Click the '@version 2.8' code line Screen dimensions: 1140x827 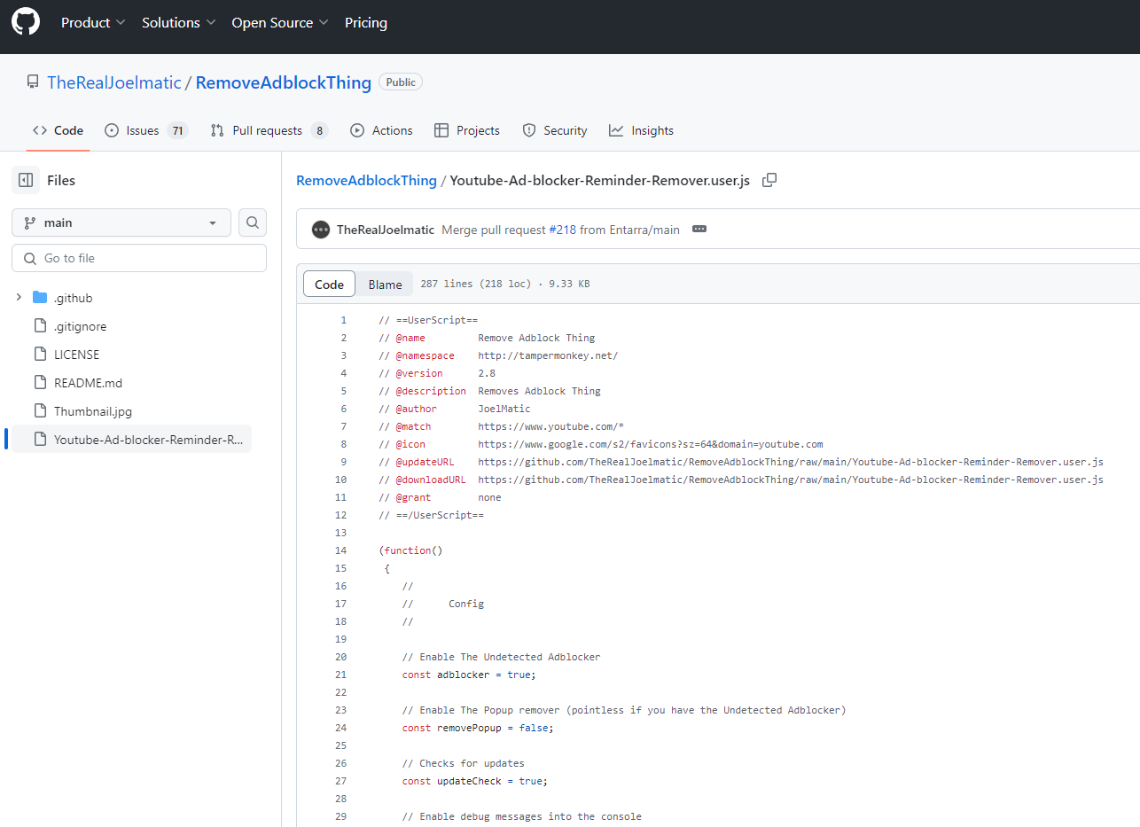437,373
